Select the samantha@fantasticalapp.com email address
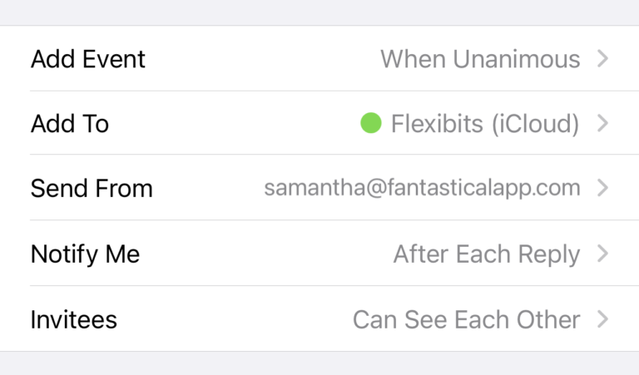 point(422,188)
